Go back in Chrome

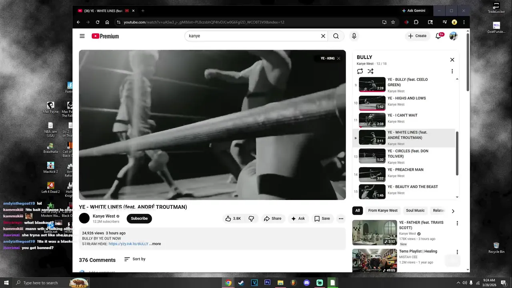[78, 22]
